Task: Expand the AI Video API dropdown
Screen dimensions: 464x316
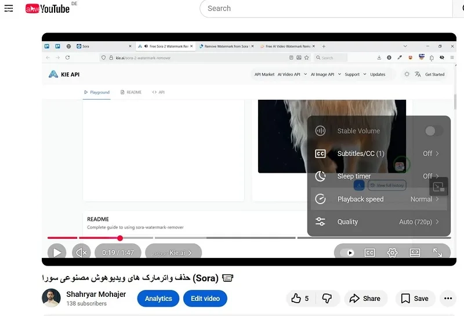Action: pyautogui.click(x=292, y=74)
